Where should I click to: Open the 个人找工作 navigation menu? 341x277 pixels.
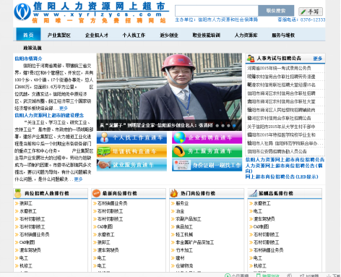click(134, 35)
